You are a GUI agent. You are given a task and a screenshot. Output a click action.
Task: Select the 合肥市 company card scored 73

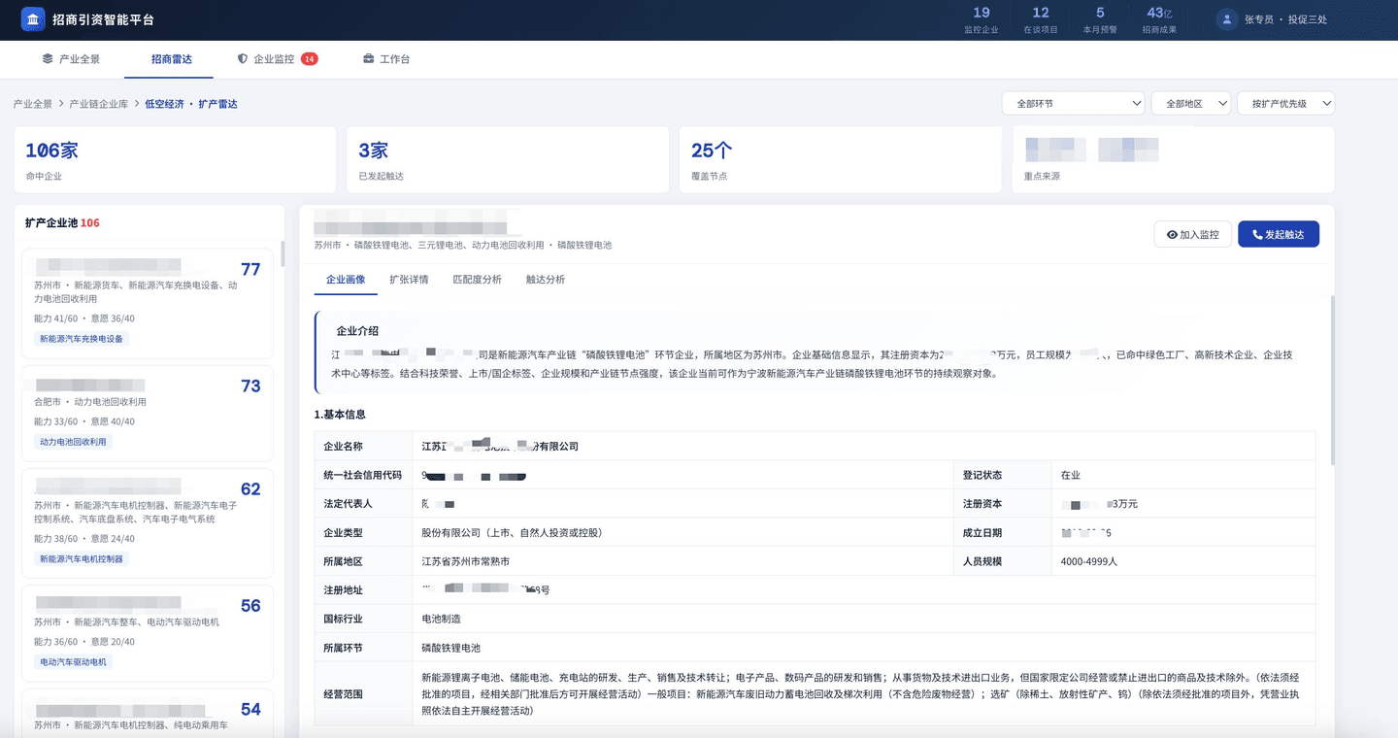click(x=148, y=414)
